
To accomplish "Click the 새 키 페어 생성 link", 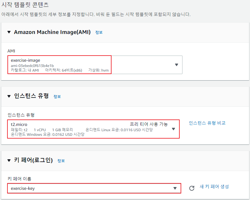I will pos(214,186).
